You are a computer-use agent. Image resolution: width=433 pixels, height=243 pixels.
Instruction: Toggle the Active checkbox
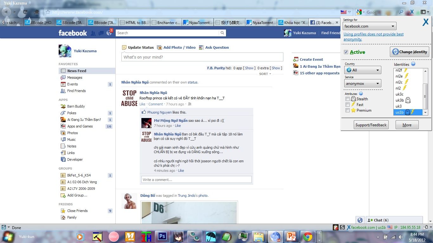(x=346, y=52)
